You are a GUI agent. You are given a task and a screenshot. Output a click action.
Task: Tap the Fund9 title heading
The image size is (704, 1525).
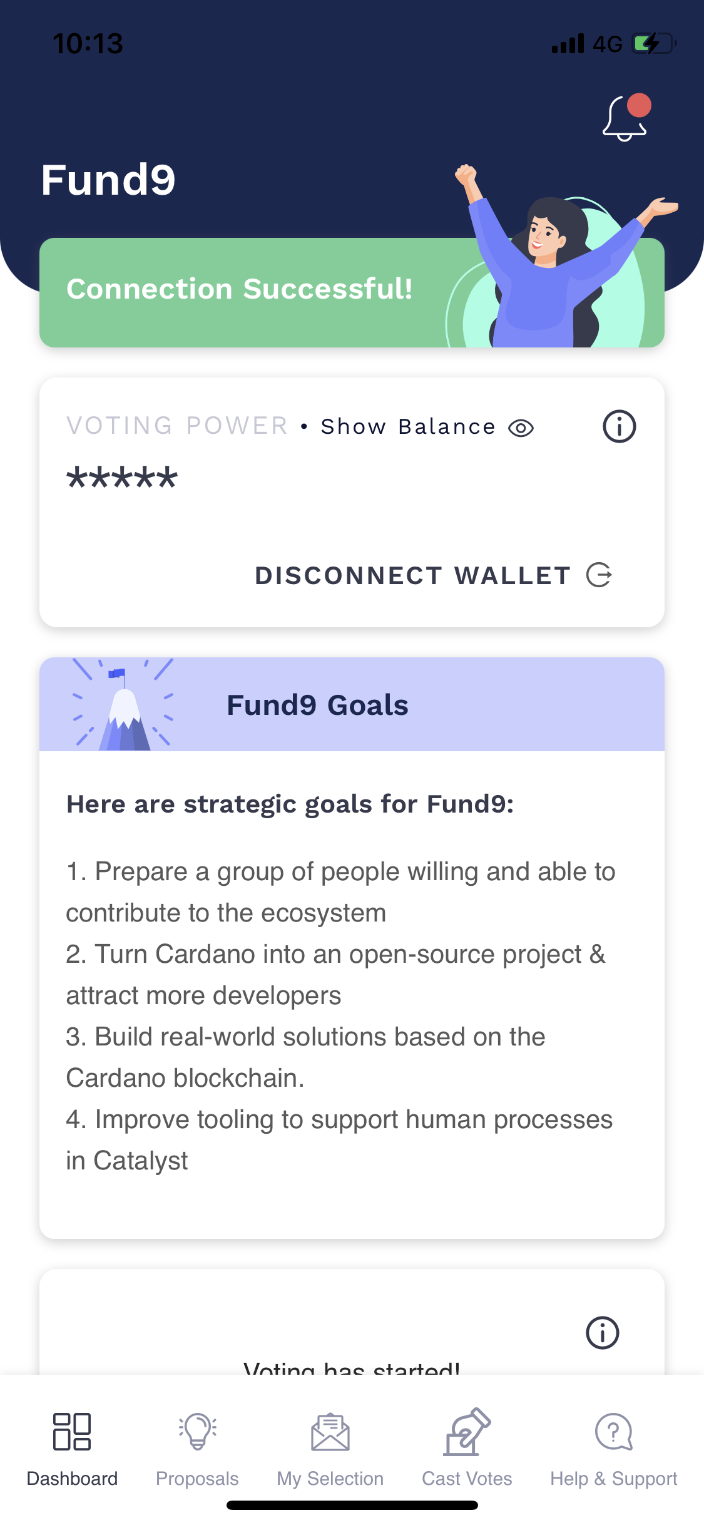(108, 180)
